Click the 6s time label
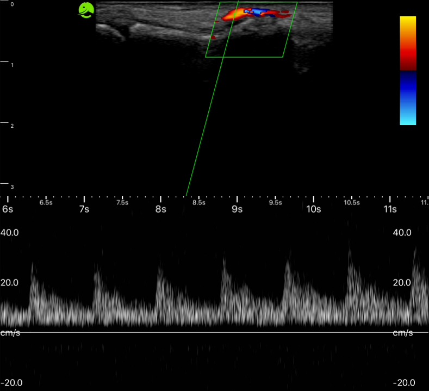429x391 pixels. (x=8, y=209)
